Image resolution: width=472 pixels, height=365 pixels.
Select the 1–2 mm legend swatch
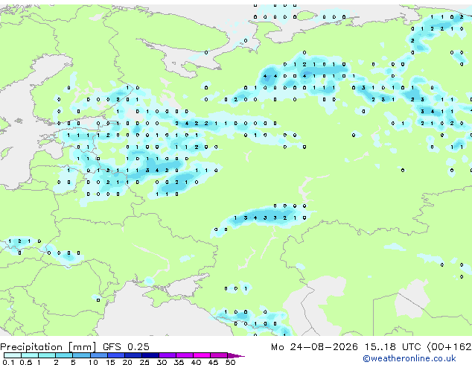point(47,355)
